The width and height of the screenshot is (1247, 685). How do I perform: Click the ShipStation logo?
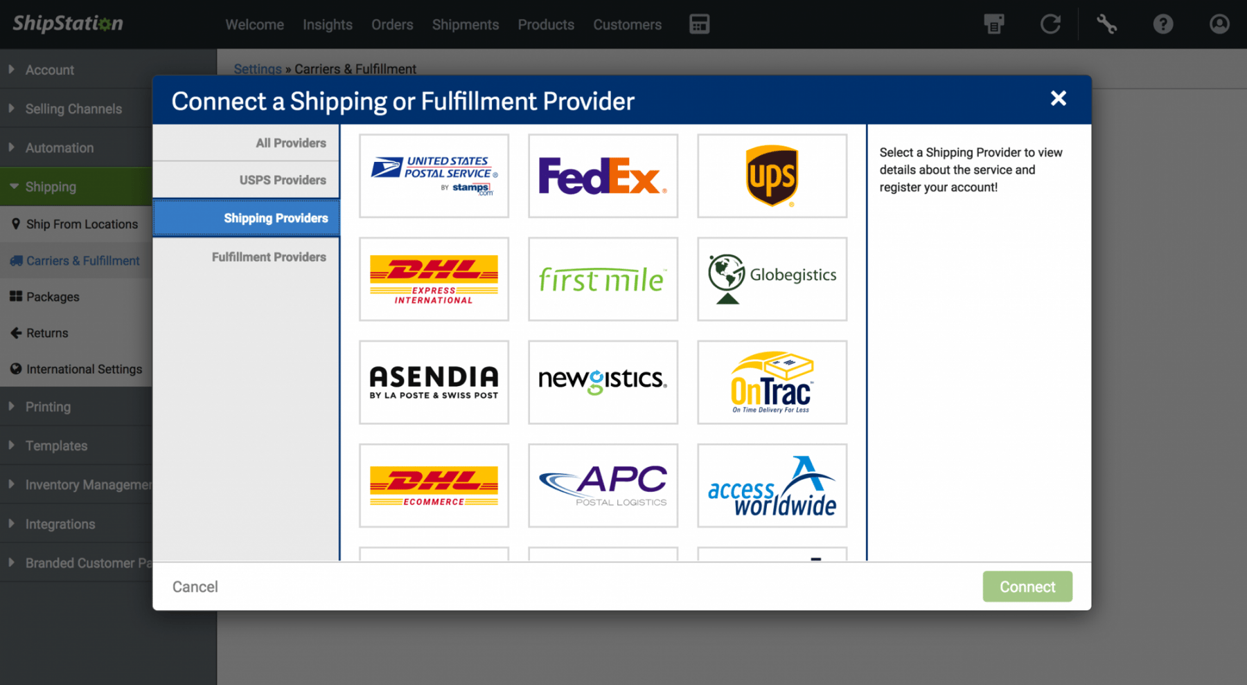point(66,24)
